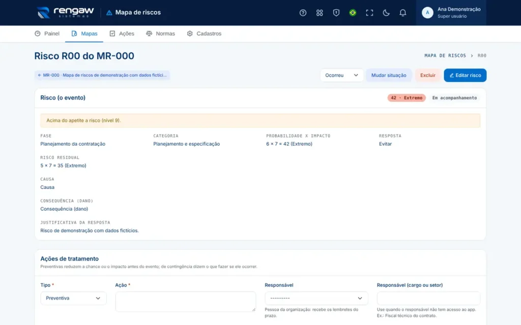This screenshot has height=325, width=521.
Task: Click the '6 × 7 = 42 (Extremo)' value
Action: coord(289,144)
